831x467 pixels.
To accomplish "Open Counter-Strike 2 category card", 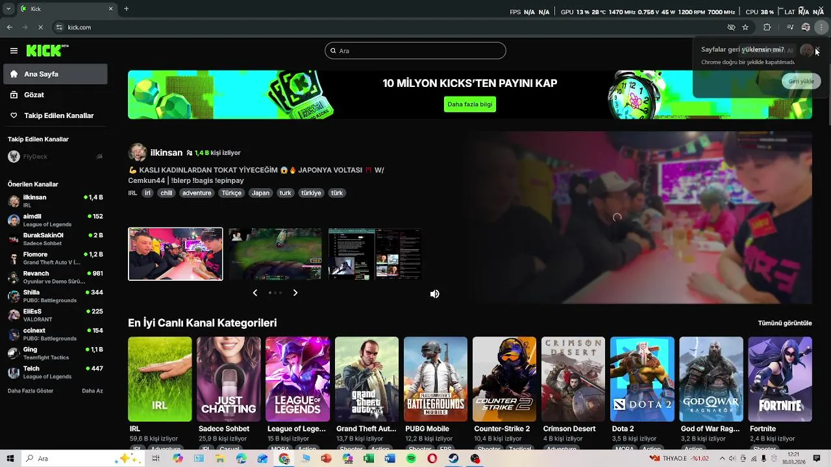I will tap(504, 379).
